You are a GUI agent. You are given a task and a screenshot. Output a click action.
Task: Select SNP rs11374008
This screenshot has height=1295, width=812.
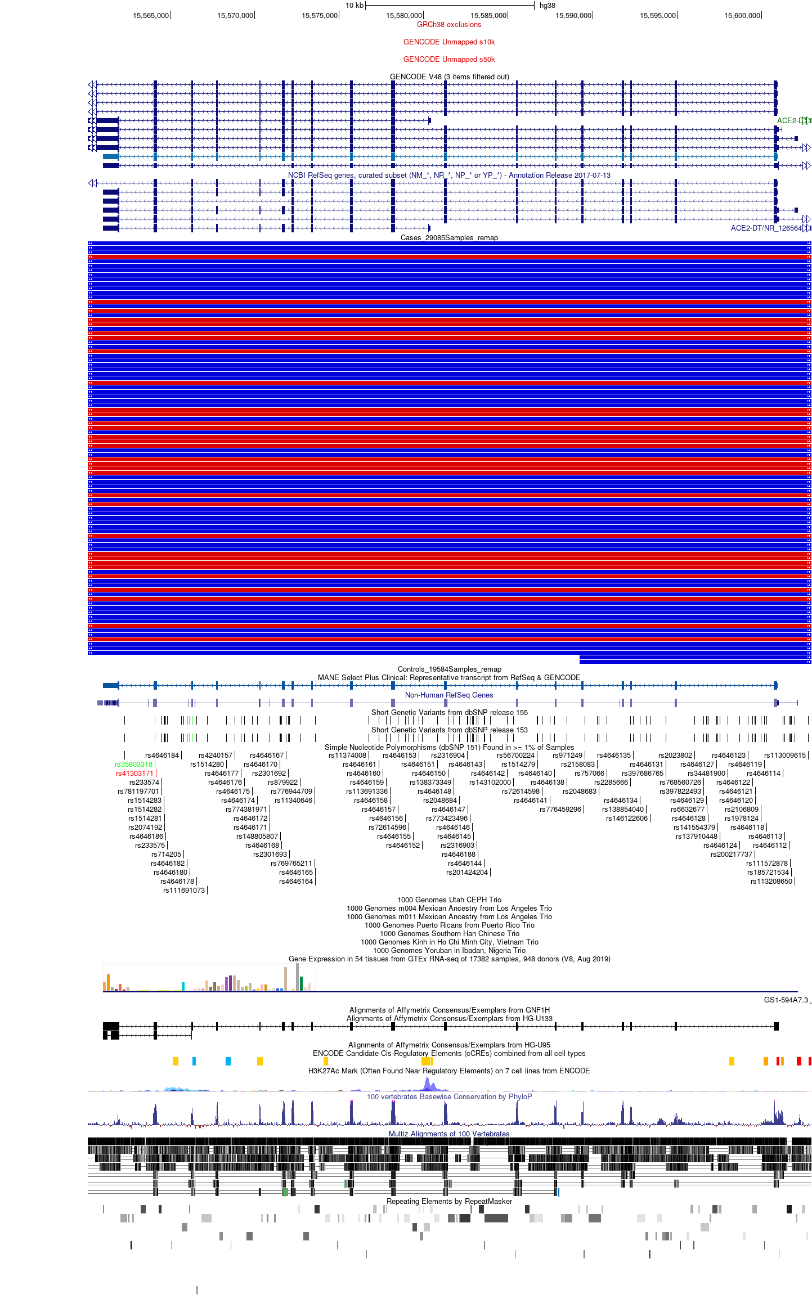coord(347,755)
